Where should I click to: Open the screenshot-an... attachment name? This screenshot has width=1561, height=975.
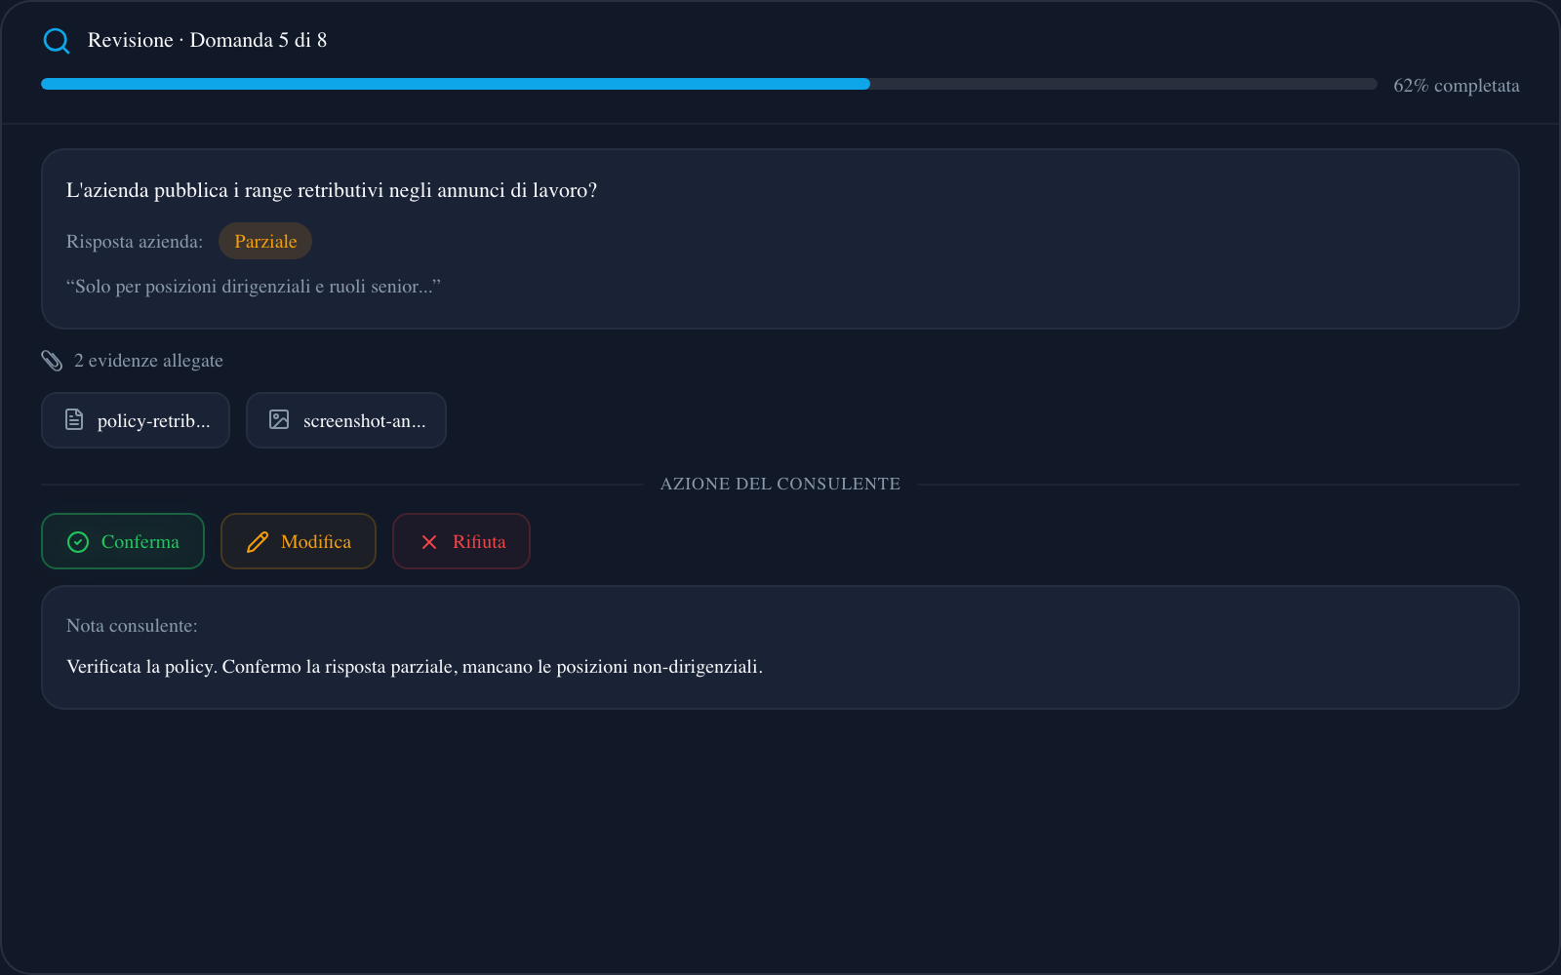364,421
